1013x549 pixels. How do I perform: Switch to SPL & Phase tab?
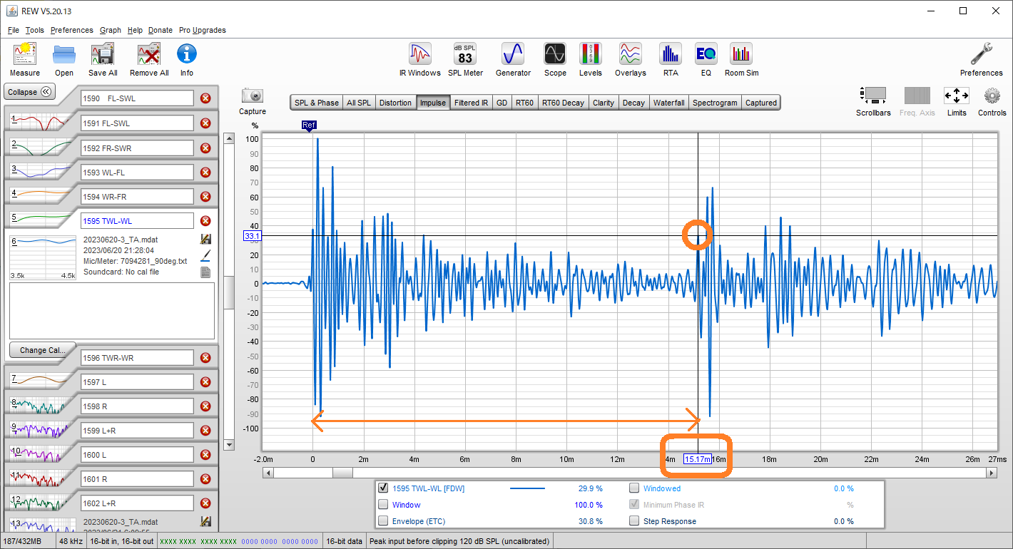click(x=317, y=103)
